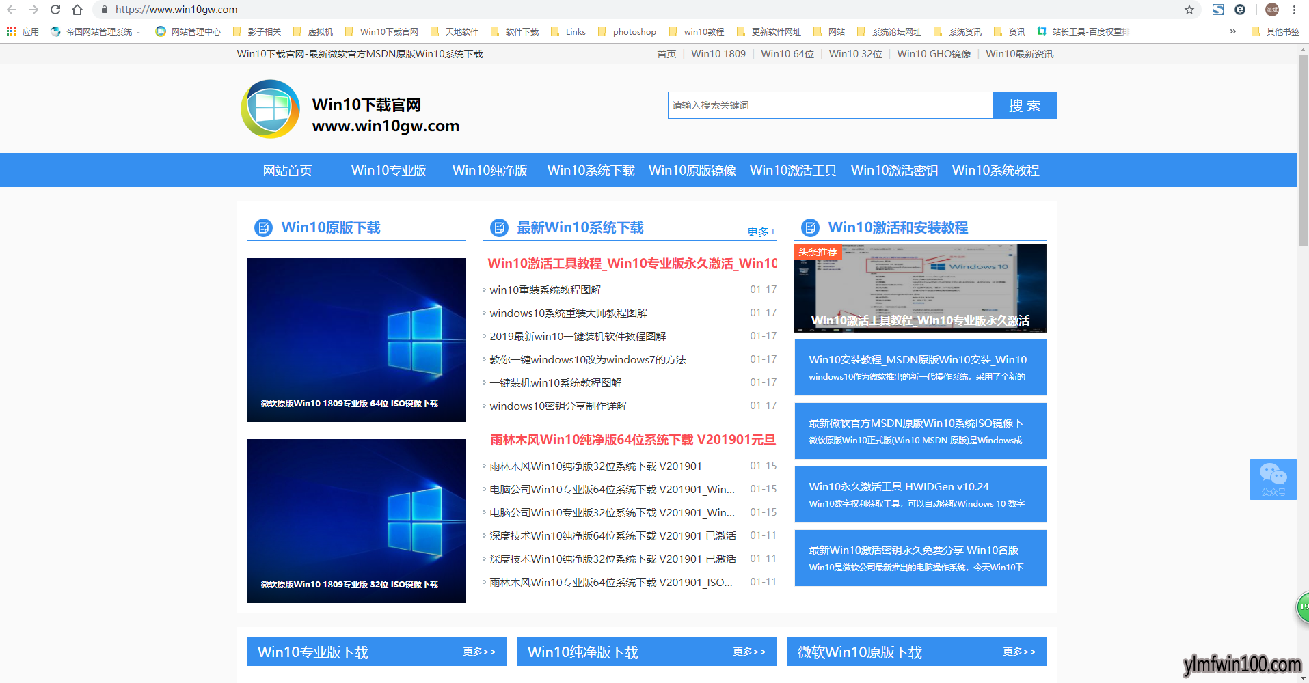Open the Win10专业版 navigation tab
Viewport: 1309px width, 683px height.
[x=389, y=170]
